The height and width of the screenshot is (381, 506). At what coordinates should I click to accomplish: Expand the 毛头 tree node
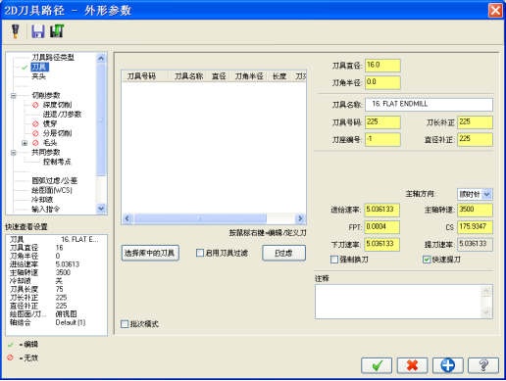point(25,143)
